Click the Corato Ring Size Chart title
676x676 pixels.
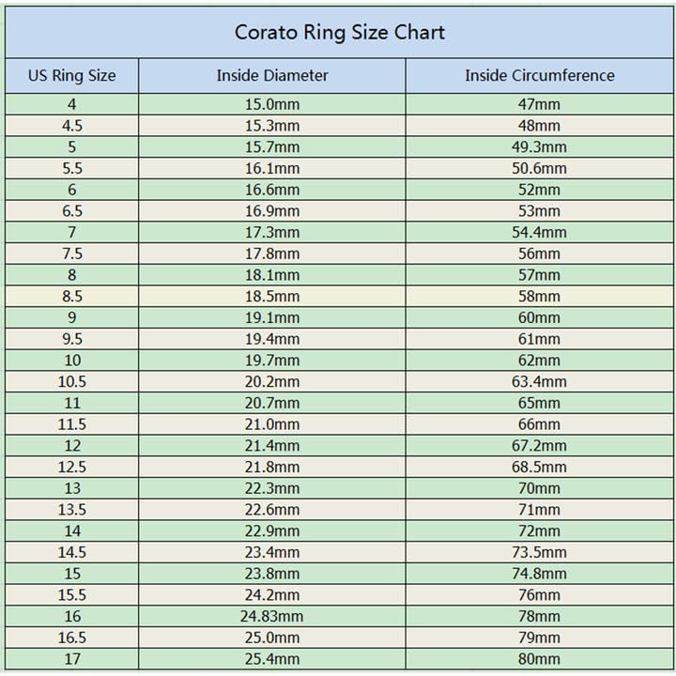[339, 33]
